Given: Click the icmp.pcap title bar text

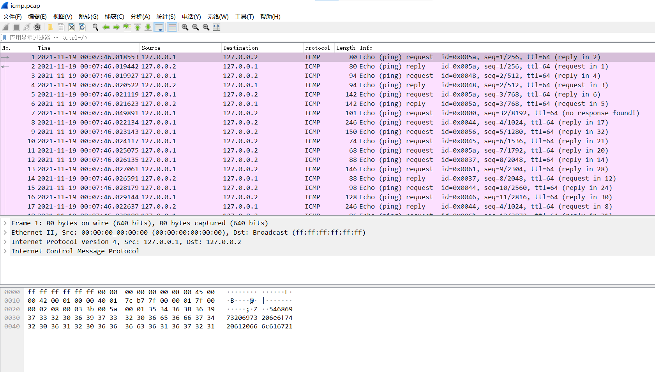Looking at the screenshot, I should click(x=25, y=5).
